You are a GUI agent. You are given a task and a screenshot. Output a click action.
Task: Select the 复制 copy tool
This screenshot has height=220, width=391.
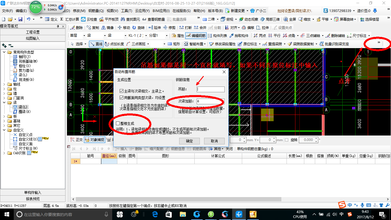pos(93,28)
